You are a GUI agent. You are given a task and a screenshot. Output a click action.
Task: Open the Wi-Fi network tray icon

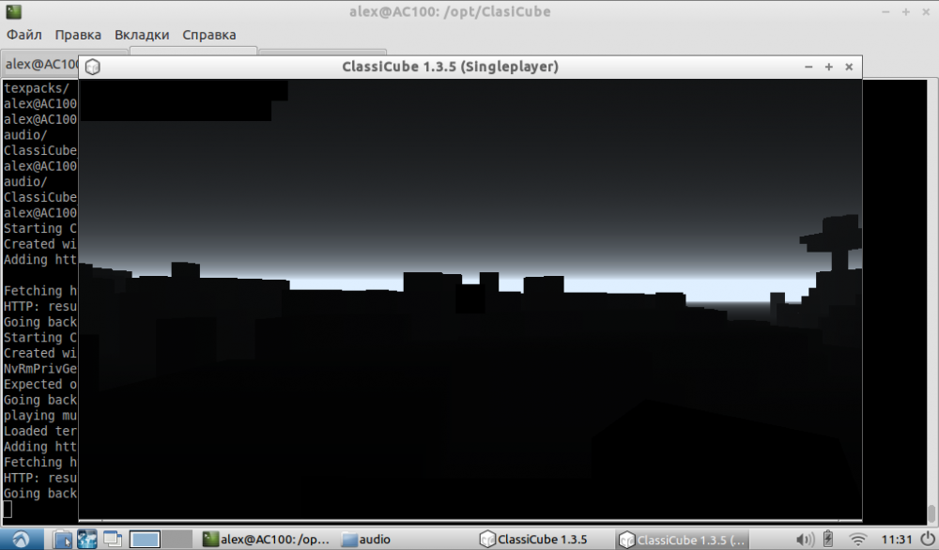coord(858,540)
